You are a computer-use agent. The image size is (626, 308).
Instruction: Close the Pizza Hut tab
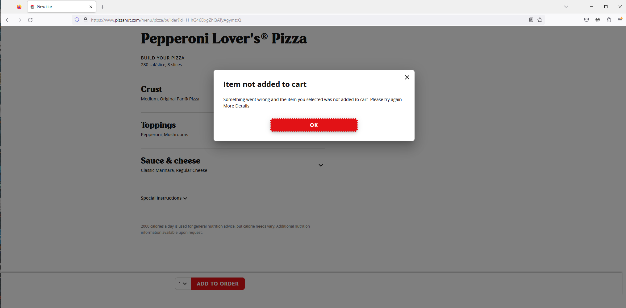point(91,7)
